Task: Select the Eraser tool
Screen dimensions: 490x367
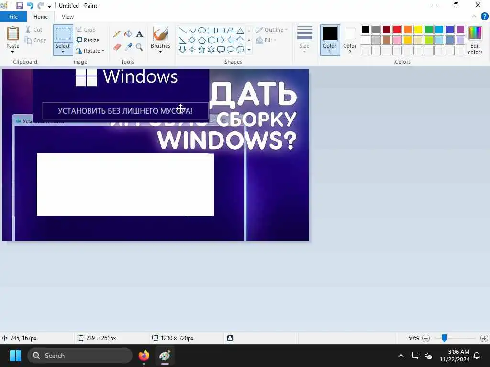Action: 117,47
